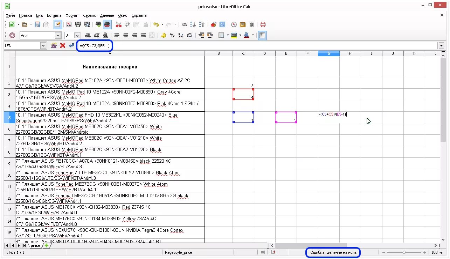The height and width of the screenshot is (259, 450).
Task: Toggle Bold formatting
Action: tap(88, 35)
